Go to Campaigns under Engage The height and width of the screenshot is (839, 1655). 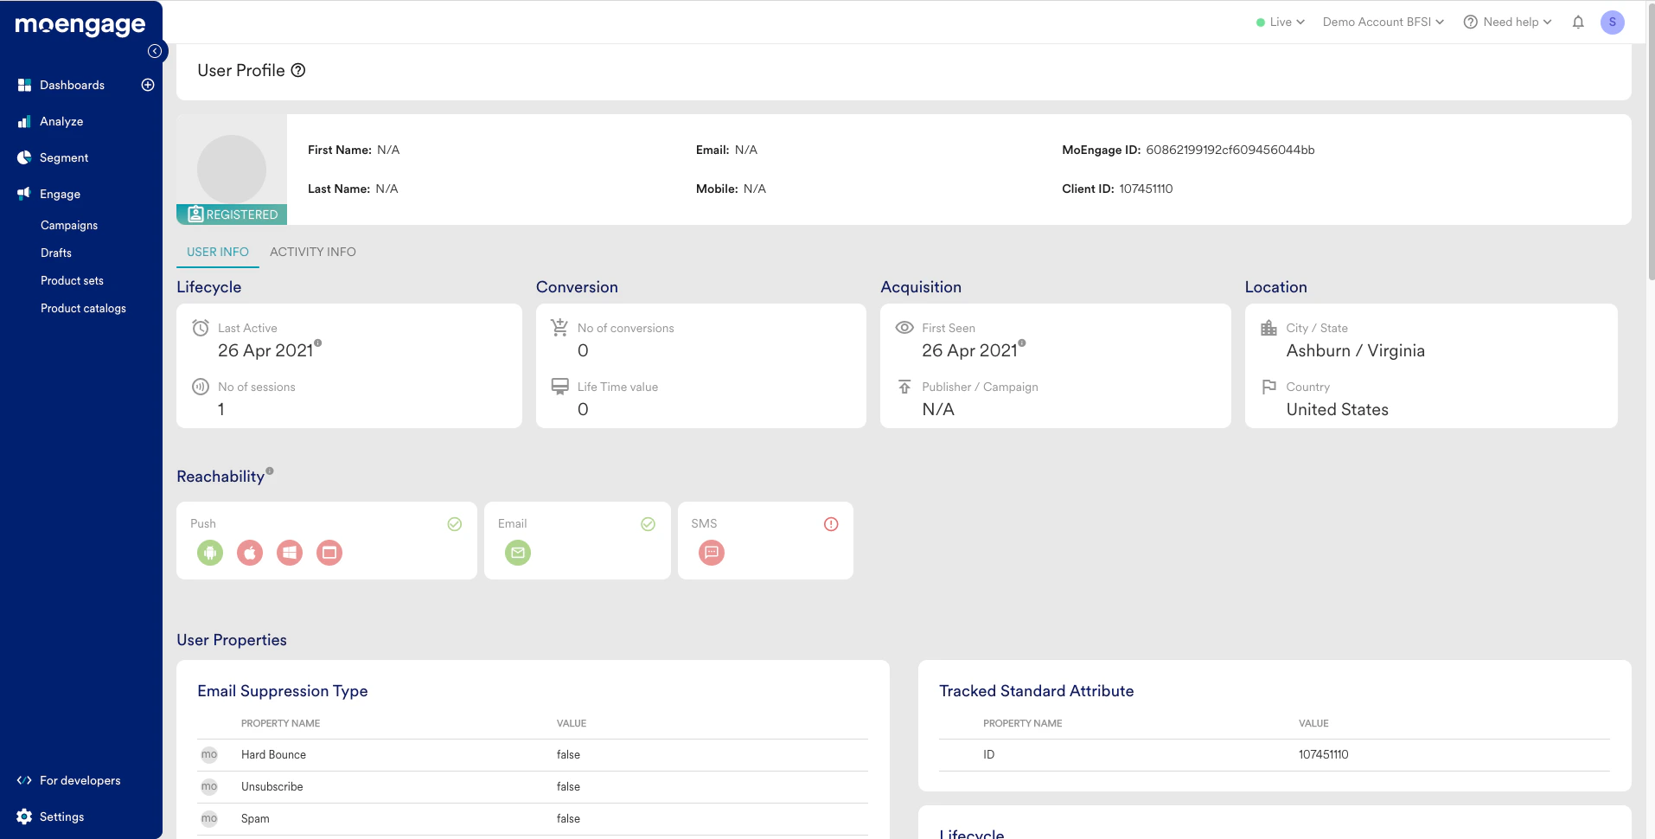click(69, 225)
